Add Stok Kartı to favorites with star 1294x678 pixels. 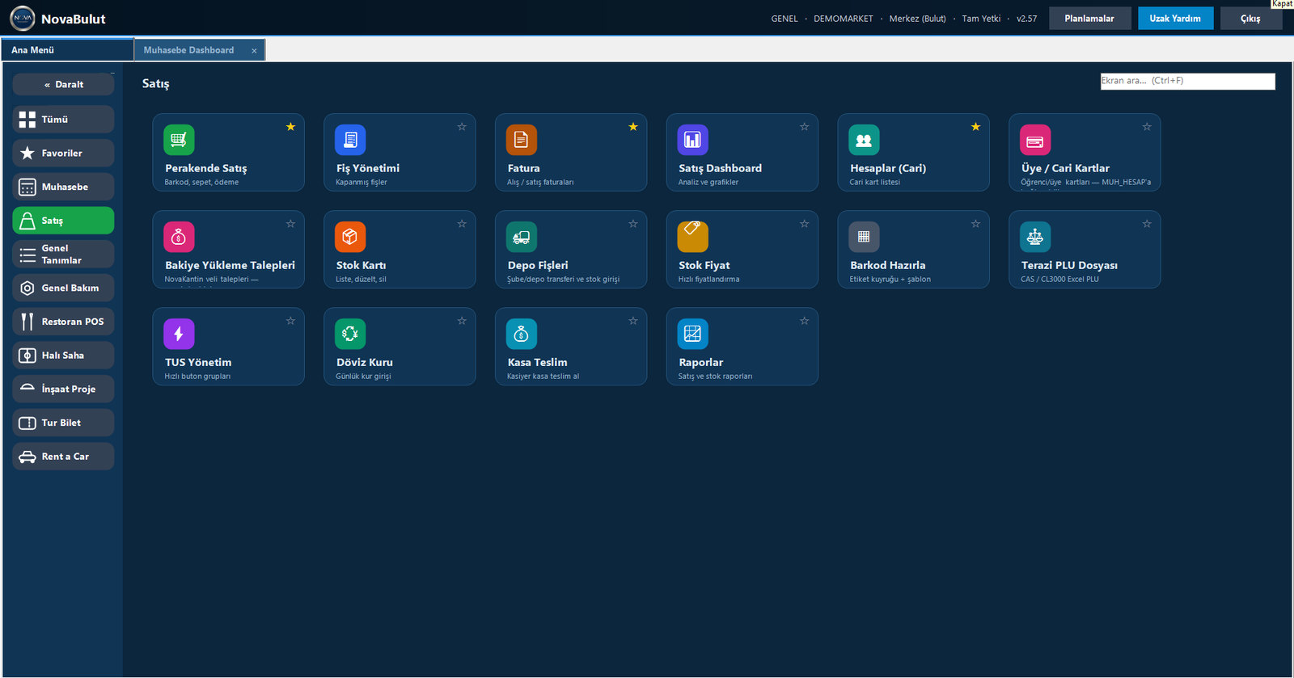(x=462, y=224)
